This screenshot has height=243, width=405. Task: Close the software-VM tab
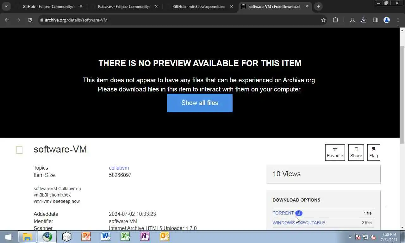point(307,6)
